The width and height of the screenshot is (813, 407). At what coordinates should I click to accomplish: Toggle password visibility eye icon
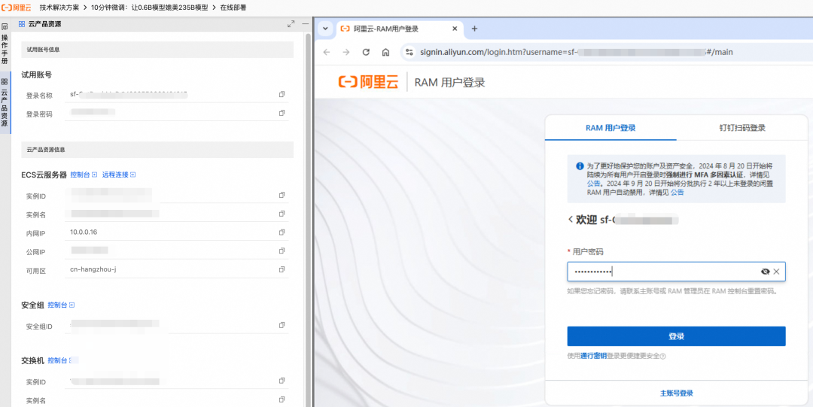click(765, 272)
